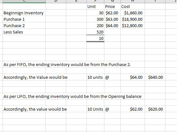Select the cell with 200 units

[x=95, y=26]
